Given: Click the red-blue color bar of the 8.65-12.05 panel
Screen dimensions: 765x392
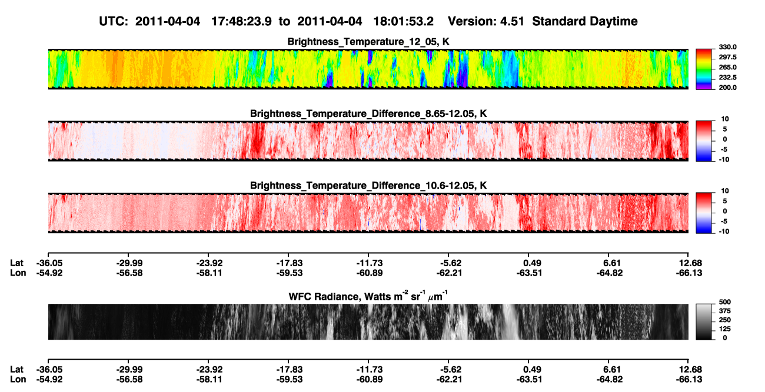Looking at the screenshot, I should [704, 141].
